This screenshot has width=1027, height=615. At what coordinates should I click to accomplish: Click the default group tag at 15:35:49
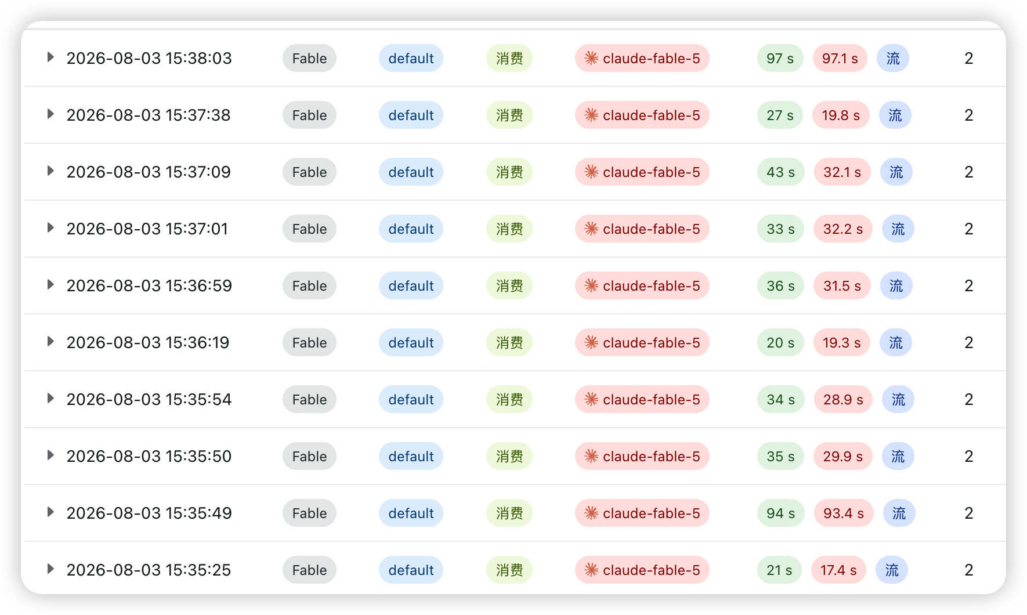pyautogui.click(x=411, y=513)
